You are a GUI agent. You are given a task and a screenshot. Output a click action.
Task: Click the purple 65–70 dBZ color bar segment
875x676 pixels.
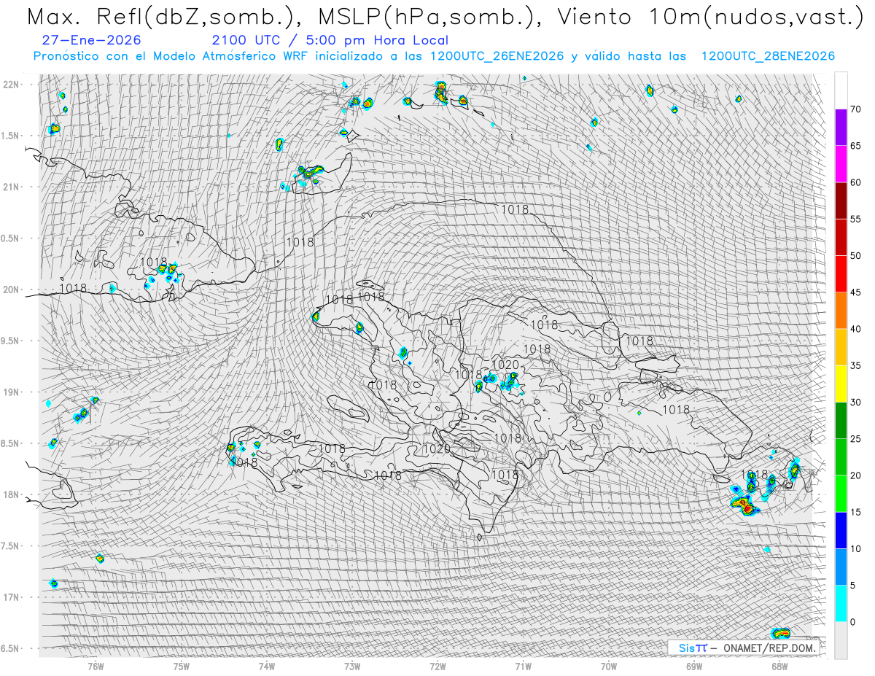tap(841, 128)
